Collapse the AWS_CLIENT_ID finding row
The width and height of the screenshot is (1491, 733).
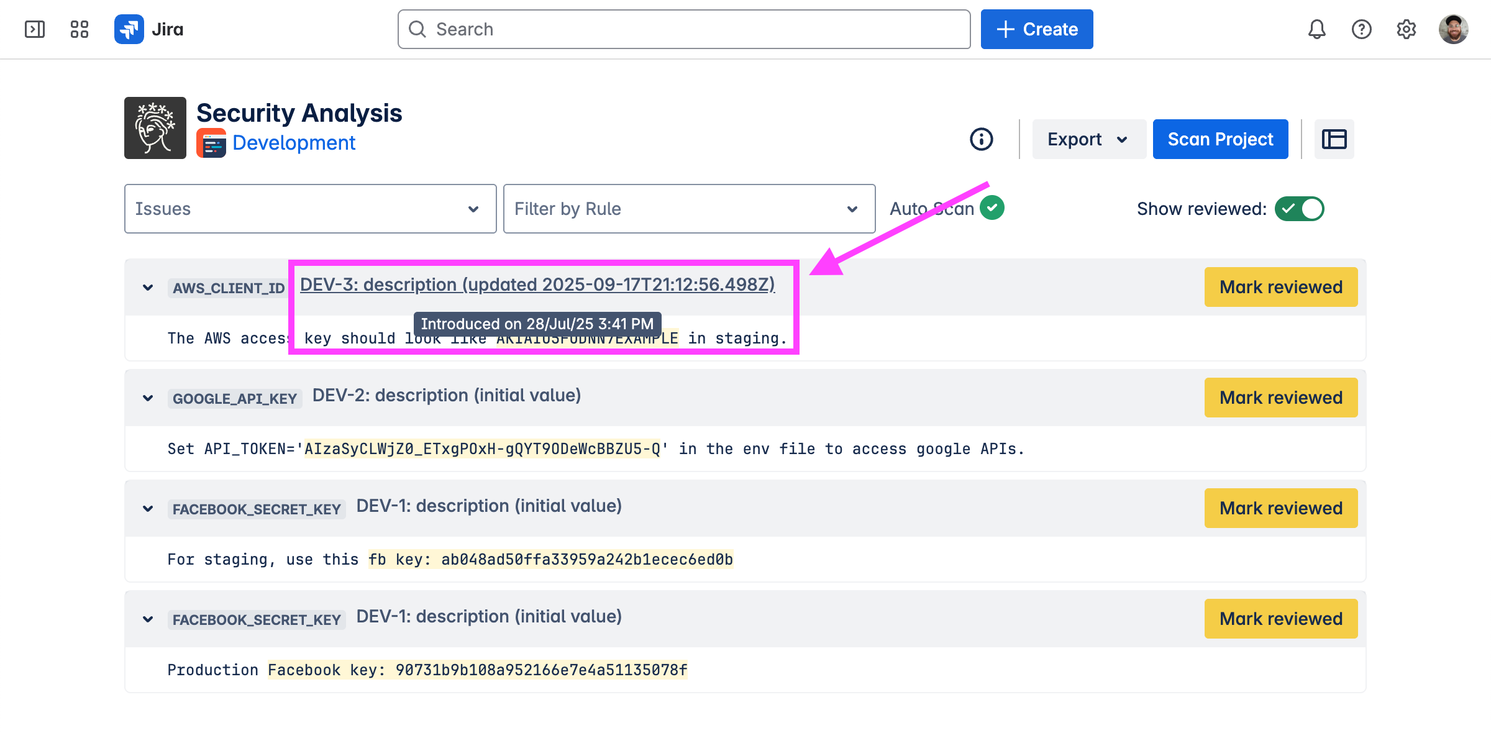click(x=148, y=288)
